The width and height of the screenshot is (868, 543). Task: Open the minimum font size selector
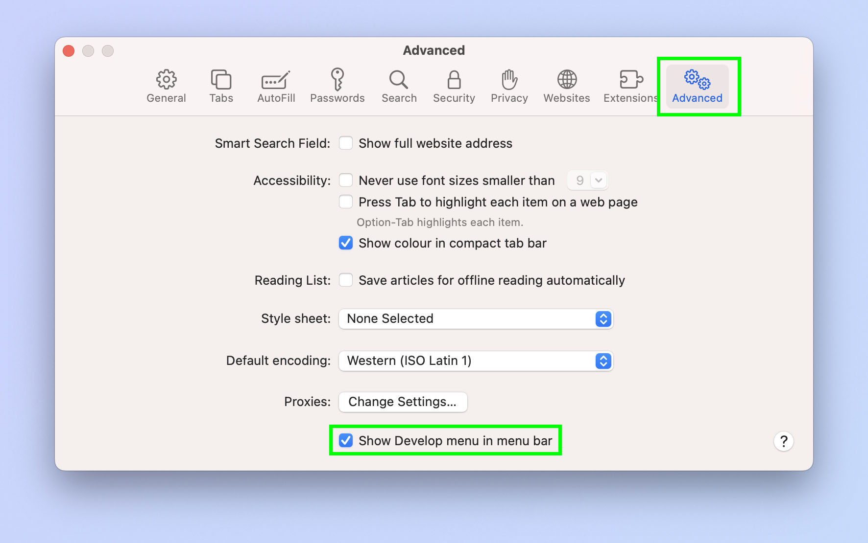click(x=587, y=180)
